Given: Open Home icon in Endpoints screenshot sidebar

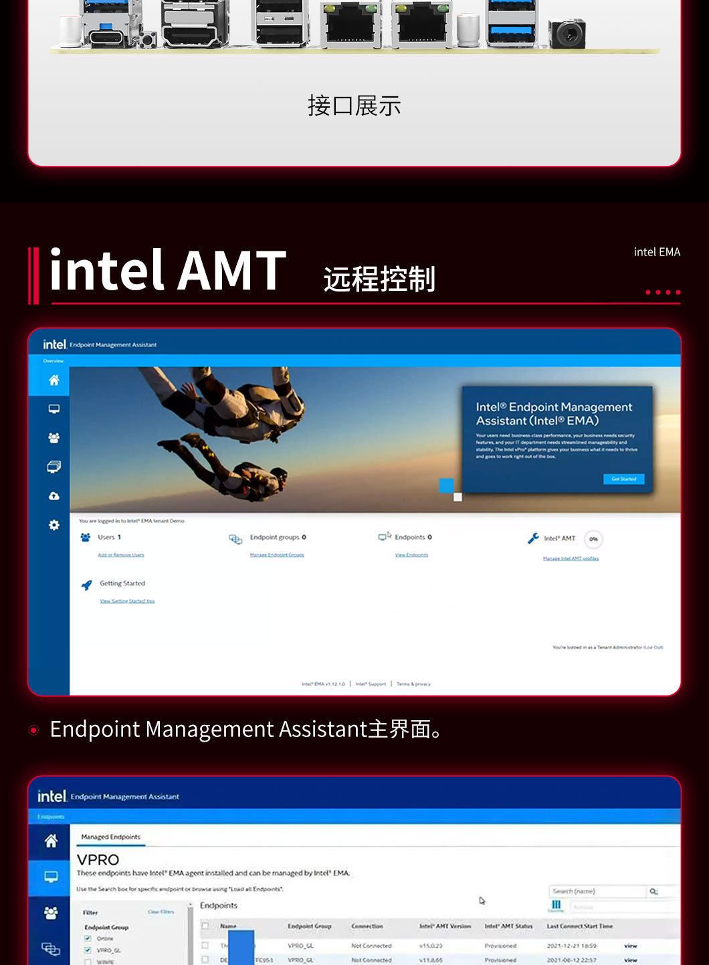Looking at the screenshot, I should (x=51, y=841).
